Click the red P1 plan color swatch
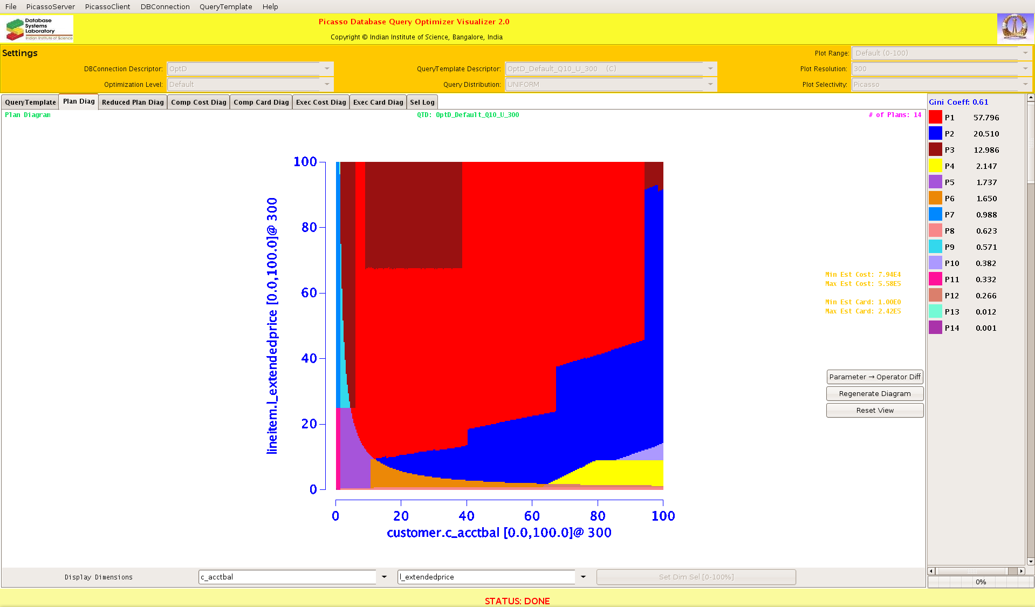This screenshot has width=1035, height=607. [935, 118]
